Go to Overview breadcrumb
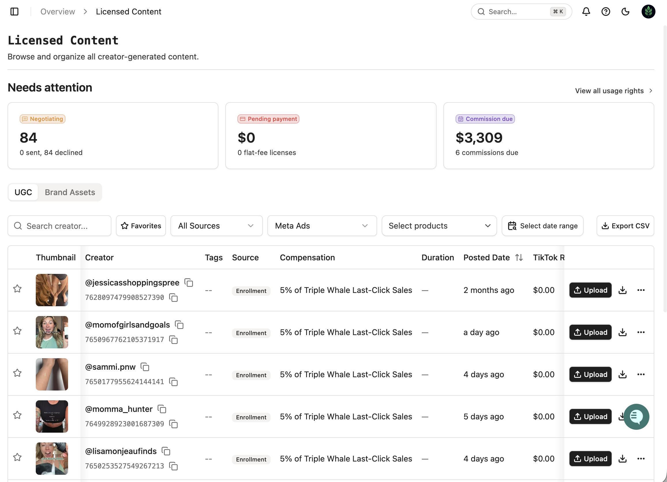 click(x=58, y=12)
